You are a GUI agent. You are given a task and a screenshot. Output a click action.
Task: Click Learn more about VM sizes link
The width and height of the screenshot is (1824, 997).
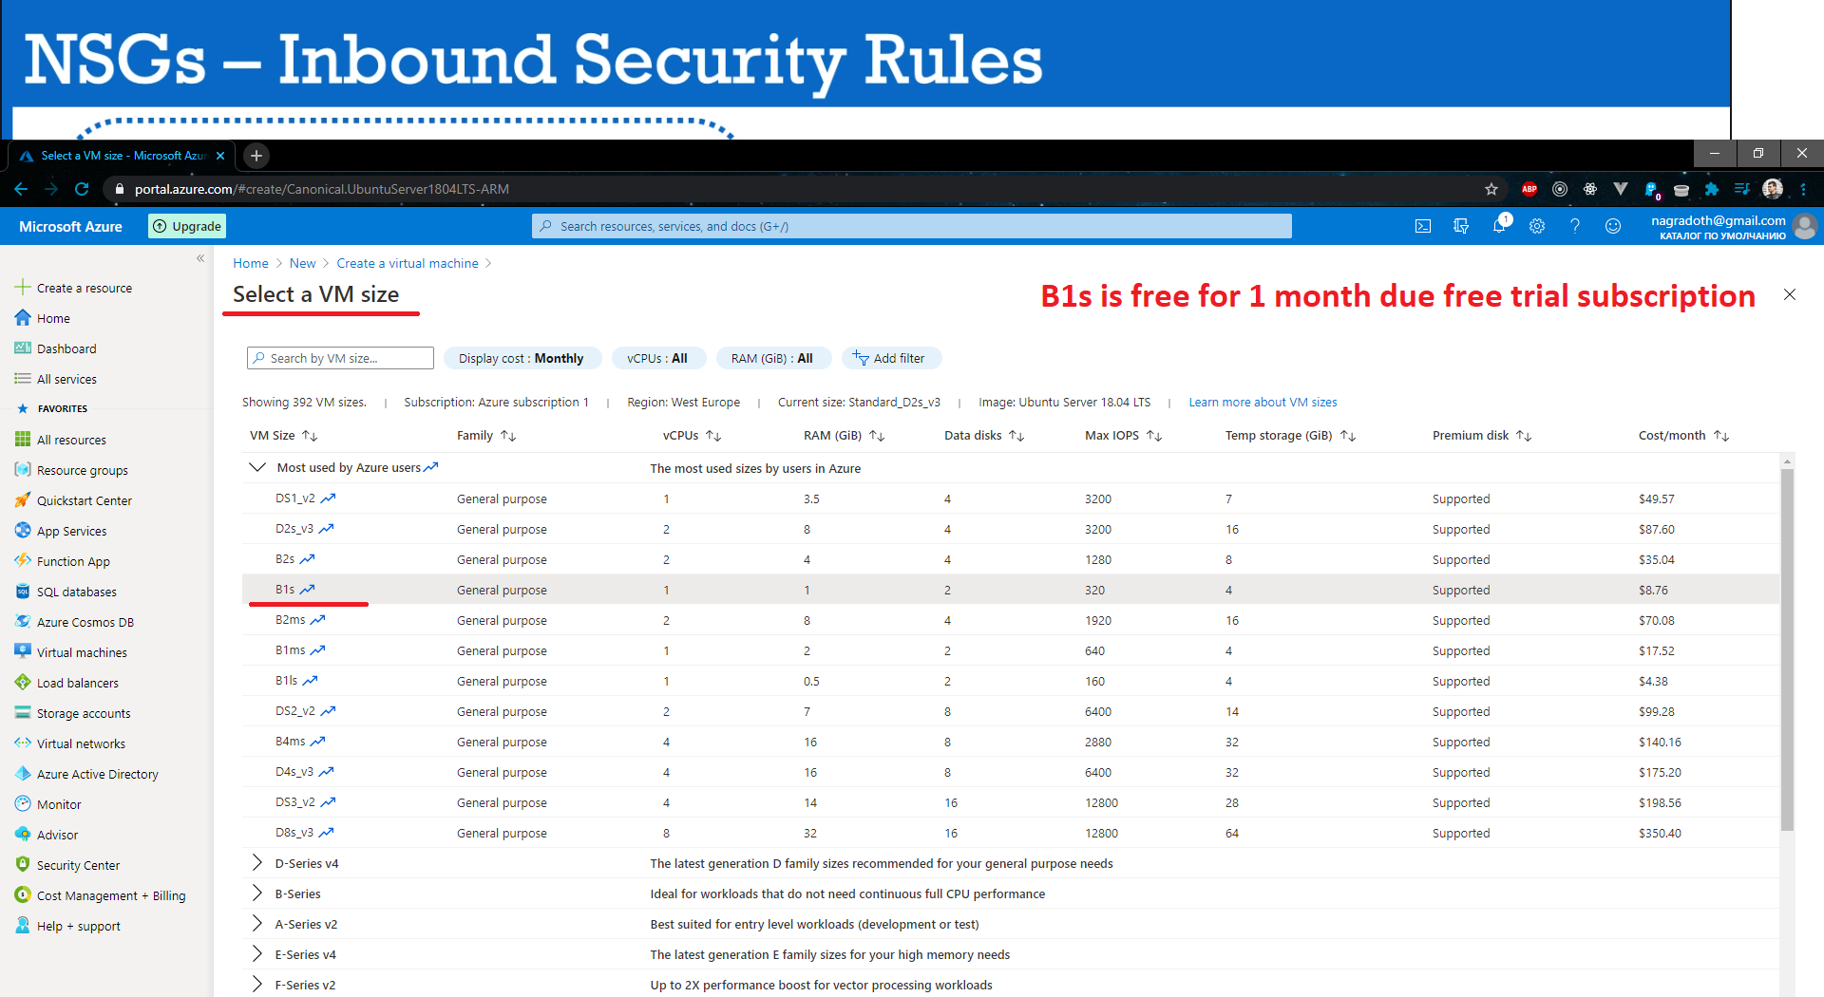[x=1263, y=402]
